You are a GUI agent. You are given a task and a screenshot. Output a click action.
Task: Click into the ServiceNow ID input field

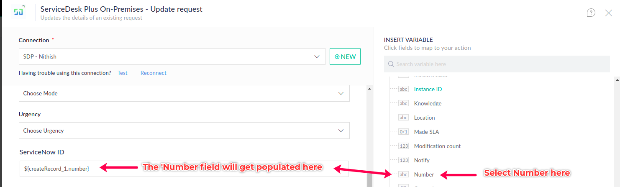tap(184, 168)
